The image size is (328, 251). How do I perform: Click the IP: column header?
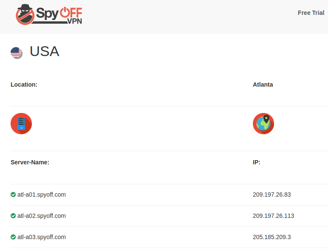[x=256, y=162]
